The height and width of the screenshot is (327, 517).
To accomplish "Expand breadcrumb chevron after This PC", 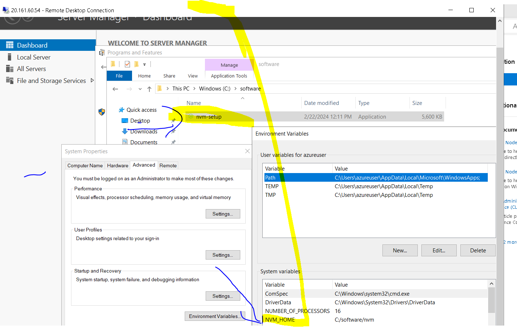I will point(194,88).
